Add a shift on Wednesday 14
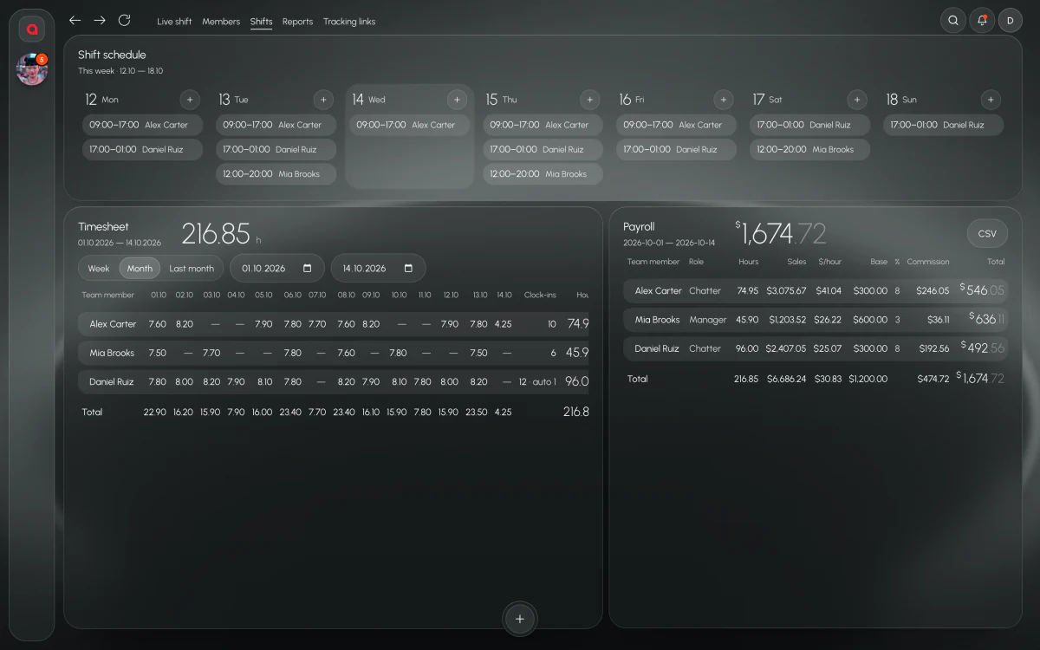 click(x=457, y=100)
